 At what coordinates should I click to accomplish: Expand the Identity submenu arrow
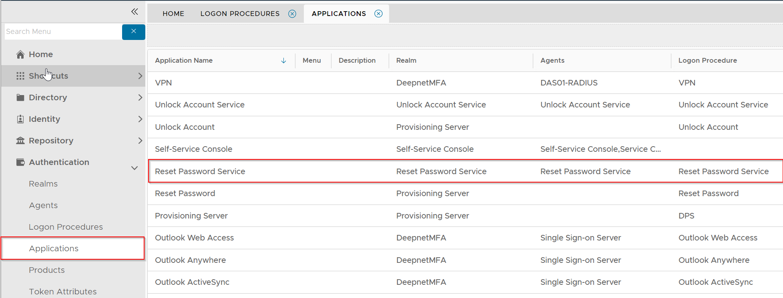(140, 119)
